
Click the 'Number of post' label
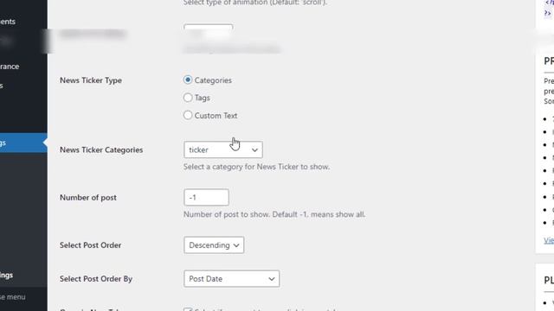point(88,198)
